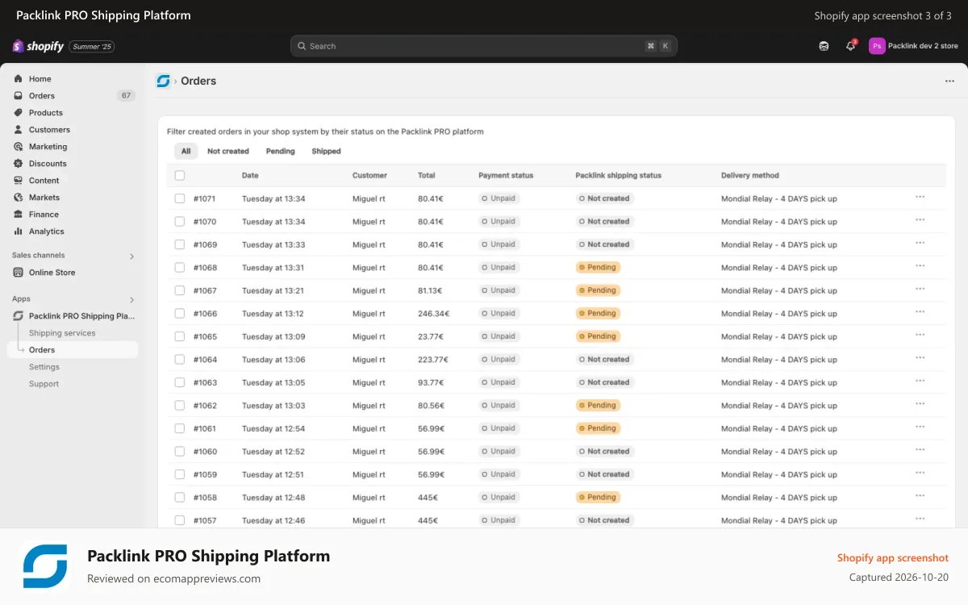
Task: Open the Summer '25 edition badge
Action: [x=92, y=47]
